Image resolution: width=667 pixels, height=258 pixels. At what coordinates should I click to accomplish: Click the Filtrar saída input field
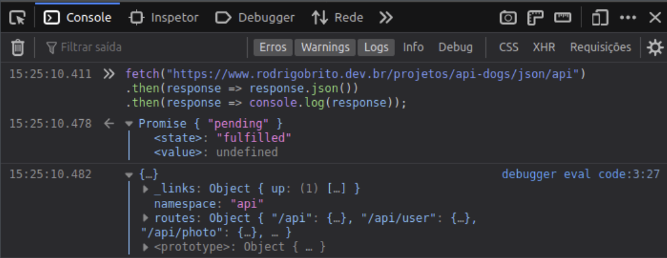tap(146, 47)
